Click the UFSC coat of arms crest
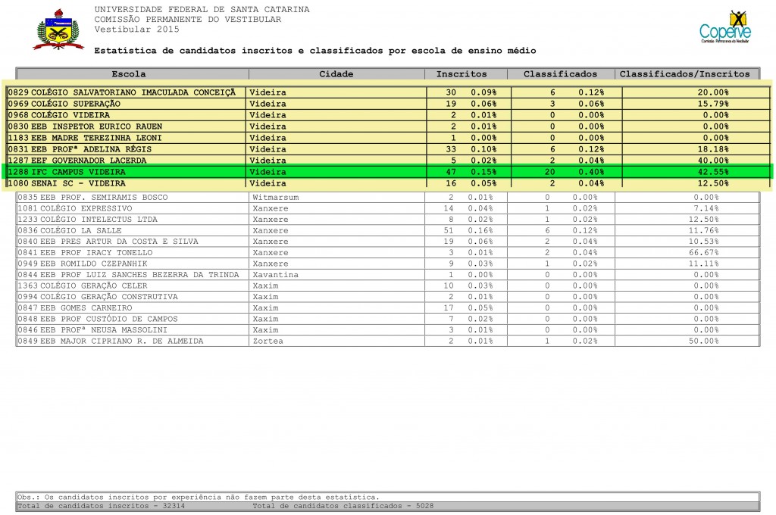Screen dimensions: 776x515 (x=58, y=30)
